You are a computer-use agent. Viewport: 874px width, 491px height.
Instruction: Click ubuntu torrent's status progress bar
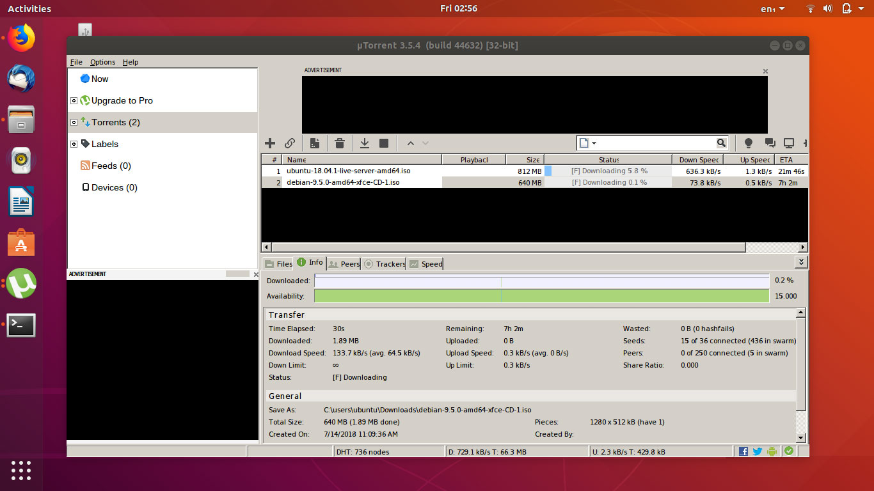[608, 171]
